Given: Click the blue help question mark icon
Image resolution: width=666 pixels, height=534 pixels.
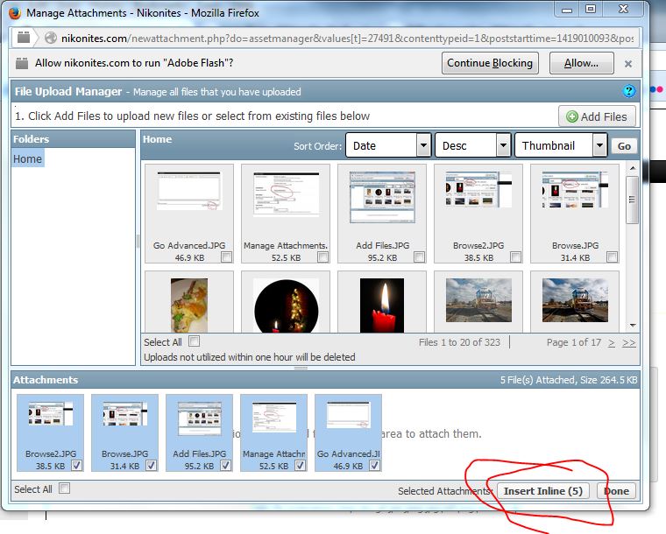Looking at the screenshot, I should pyautogui.click(x=628, y=91).
